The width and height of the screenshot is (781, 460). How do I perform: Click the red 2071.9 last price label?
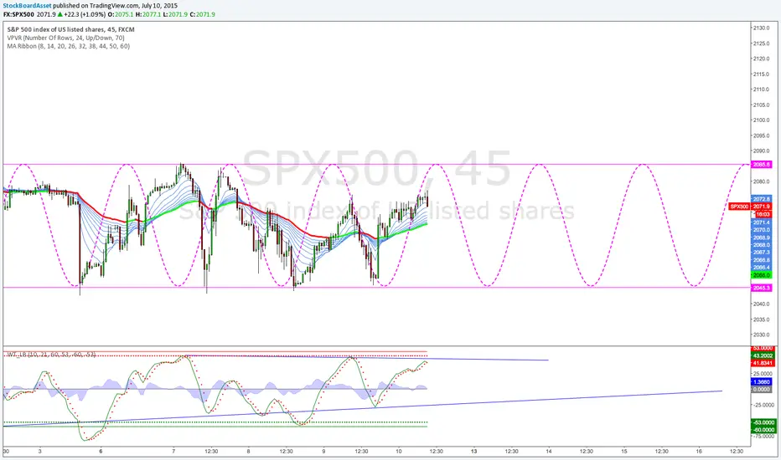point(762,207)
